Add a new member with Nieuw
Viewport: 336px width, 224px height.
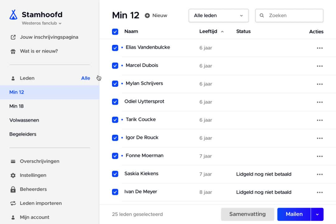[156, 15]
